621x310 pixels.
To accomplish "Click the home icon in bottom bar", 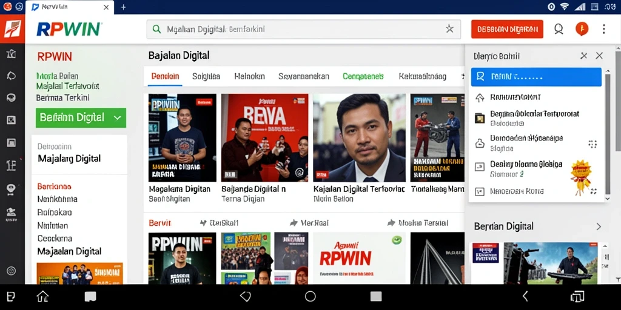I will (42, 296).
